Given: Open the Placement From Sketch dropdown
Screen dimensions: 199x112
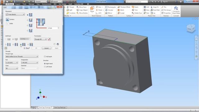Looking at the screenshot, I should [15, 14].
